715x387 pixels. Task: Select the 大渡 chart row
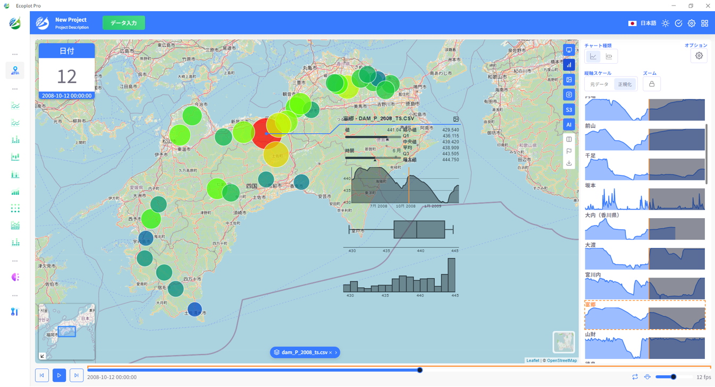(645, 256)
